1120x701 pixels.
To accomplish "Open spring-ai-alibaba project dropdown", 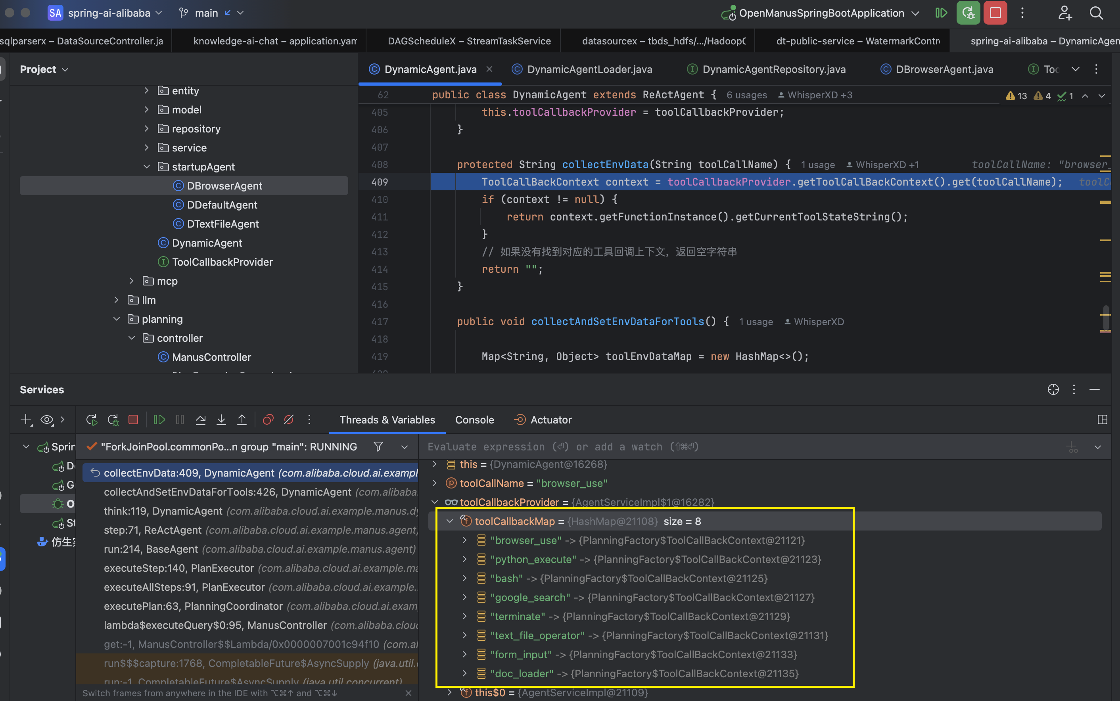I will click(x=106, y=13).
